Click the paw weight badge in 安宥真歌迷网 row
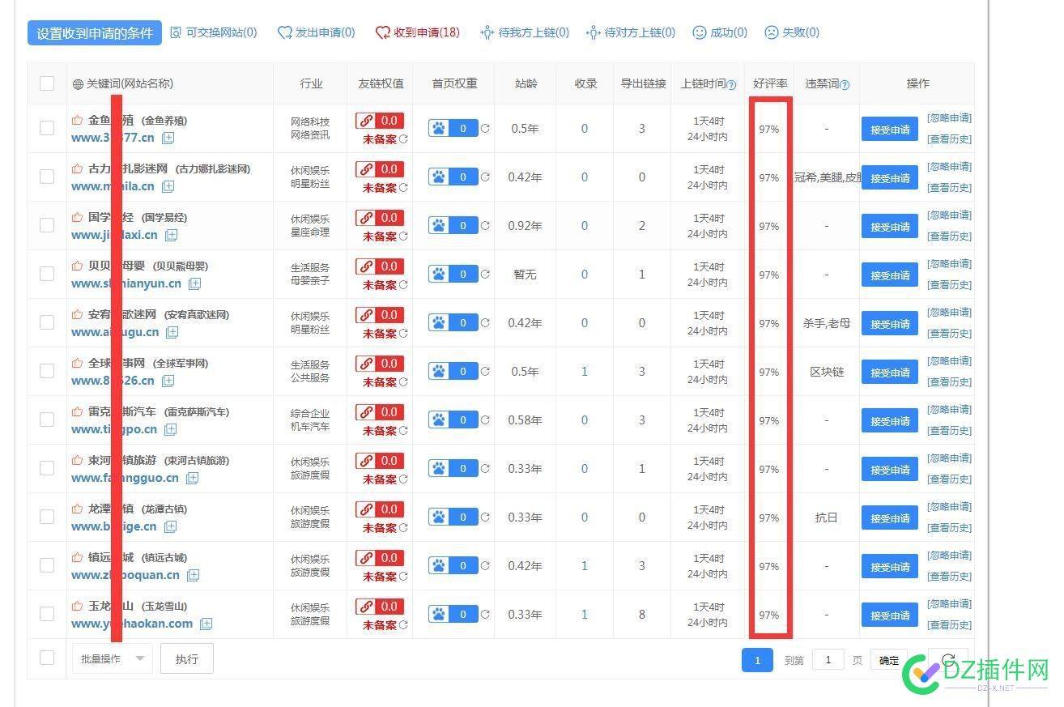Viewport: 1064px width, 707px height. 453,322
